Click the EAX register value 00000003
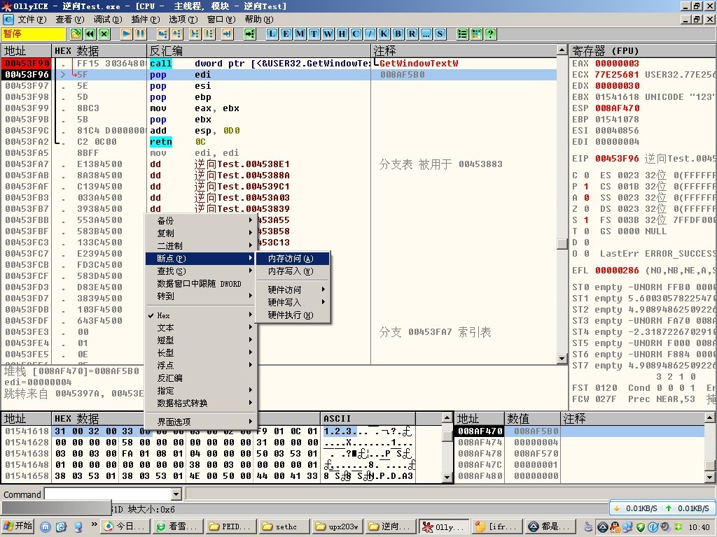 click(x=617, y=64)
